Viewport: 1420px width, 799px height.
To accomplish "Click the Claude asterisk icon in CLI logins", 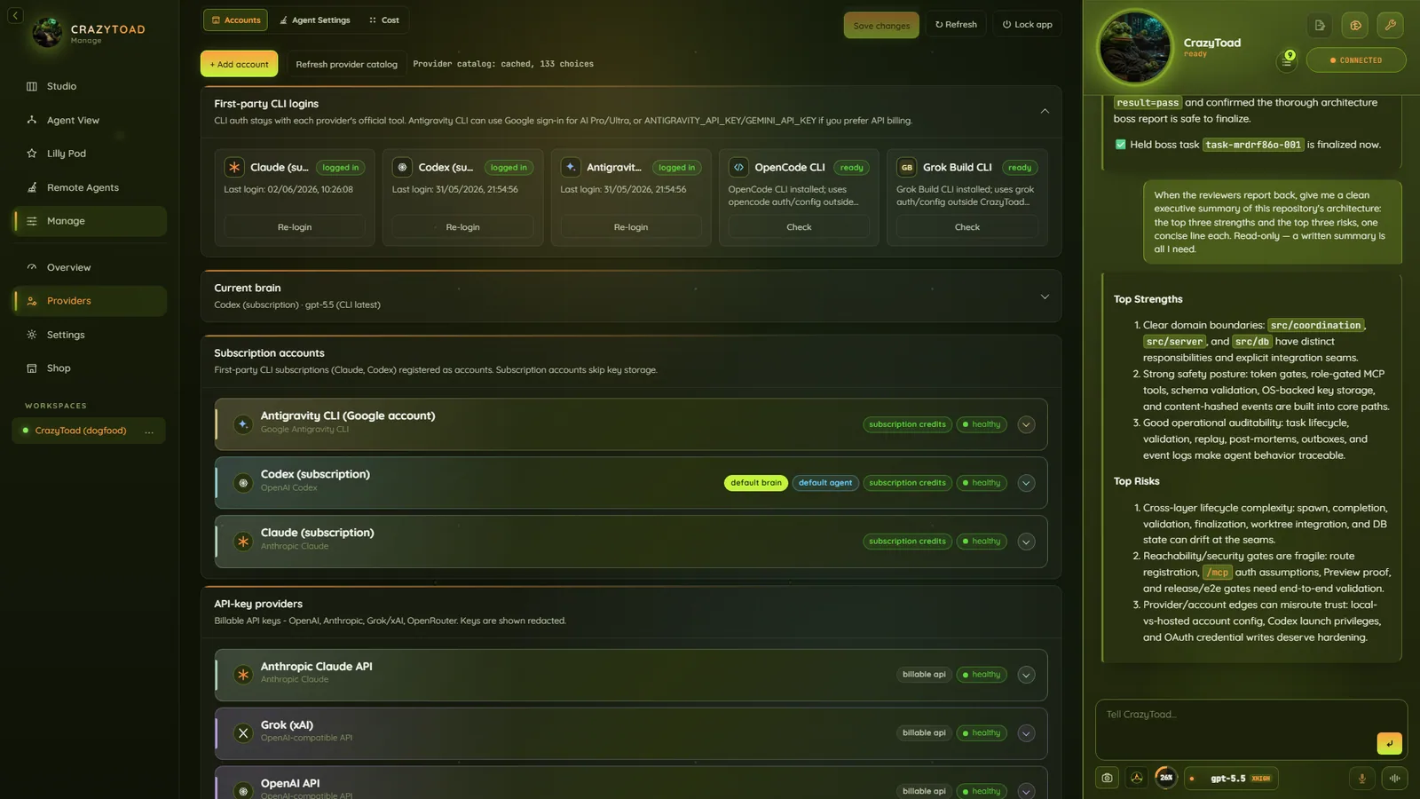I will tap(234, 167).
